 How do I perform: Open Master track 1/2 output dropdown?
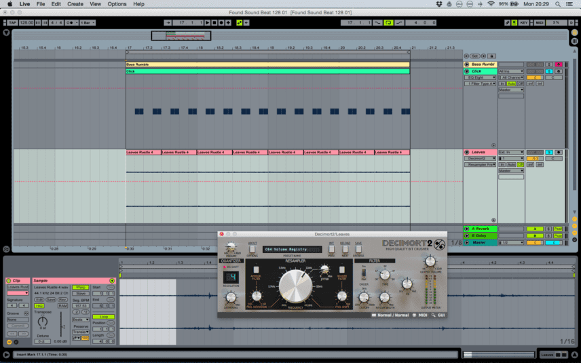(511, 243)
